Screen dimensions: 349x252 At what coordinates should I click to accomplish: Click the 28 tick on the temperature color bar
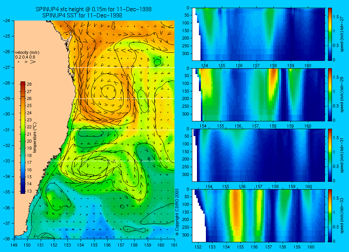pyautogui.click(x=29, y=84)
